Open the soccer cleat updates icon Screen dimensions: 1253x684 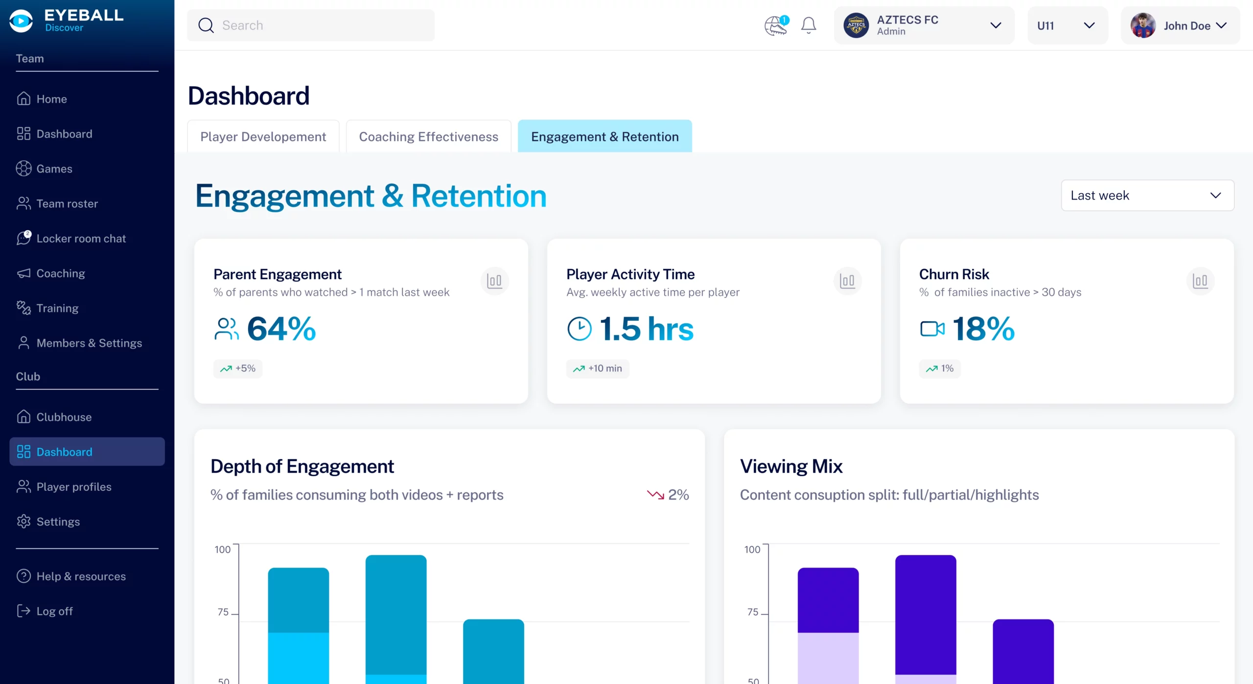coord(776,25)
